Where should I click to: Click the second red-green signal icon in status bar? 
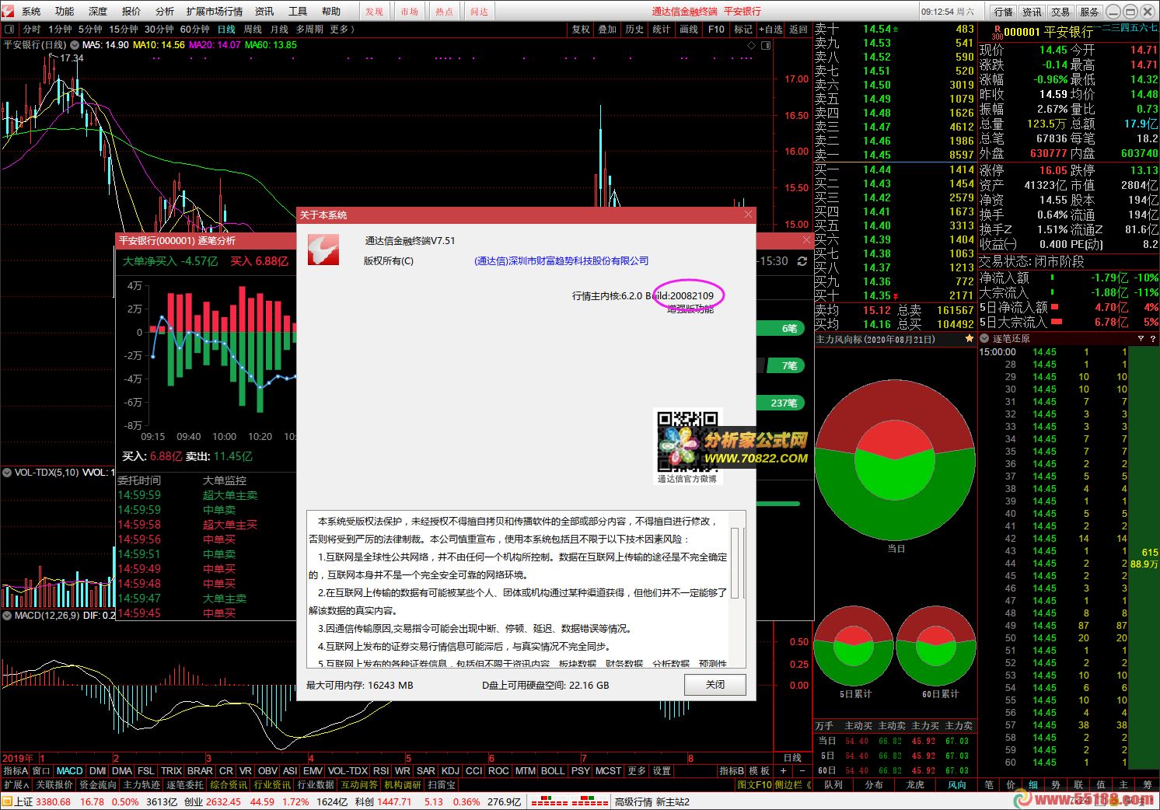[590, 801]
